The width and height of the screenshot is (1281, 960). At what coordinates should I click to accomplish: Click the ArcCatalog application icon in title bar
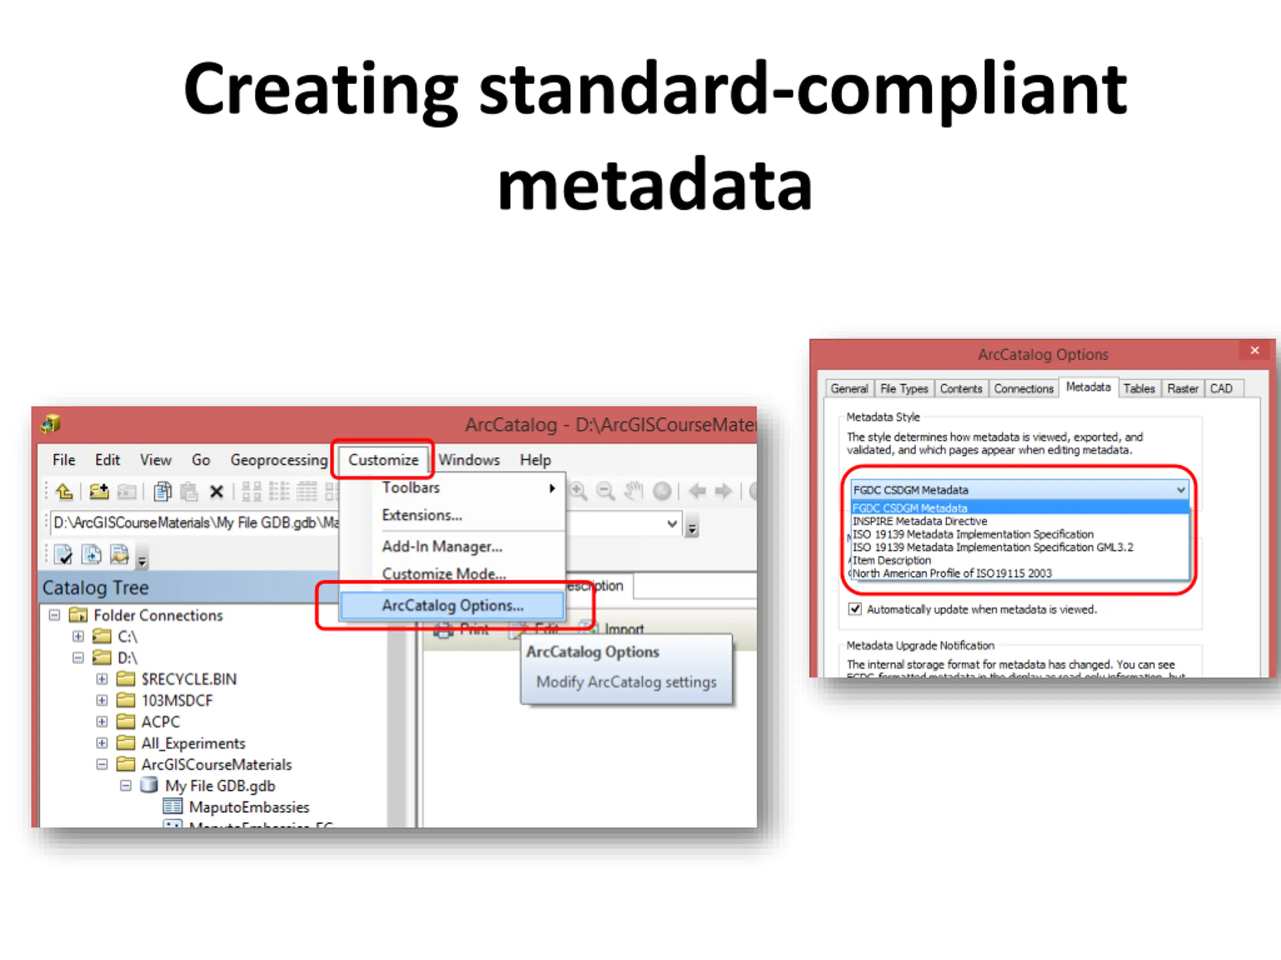(x=51, y=423)
